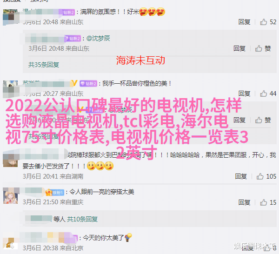Expand 共26条回复 replies under 橙色 comment

(x=44, y=136)
